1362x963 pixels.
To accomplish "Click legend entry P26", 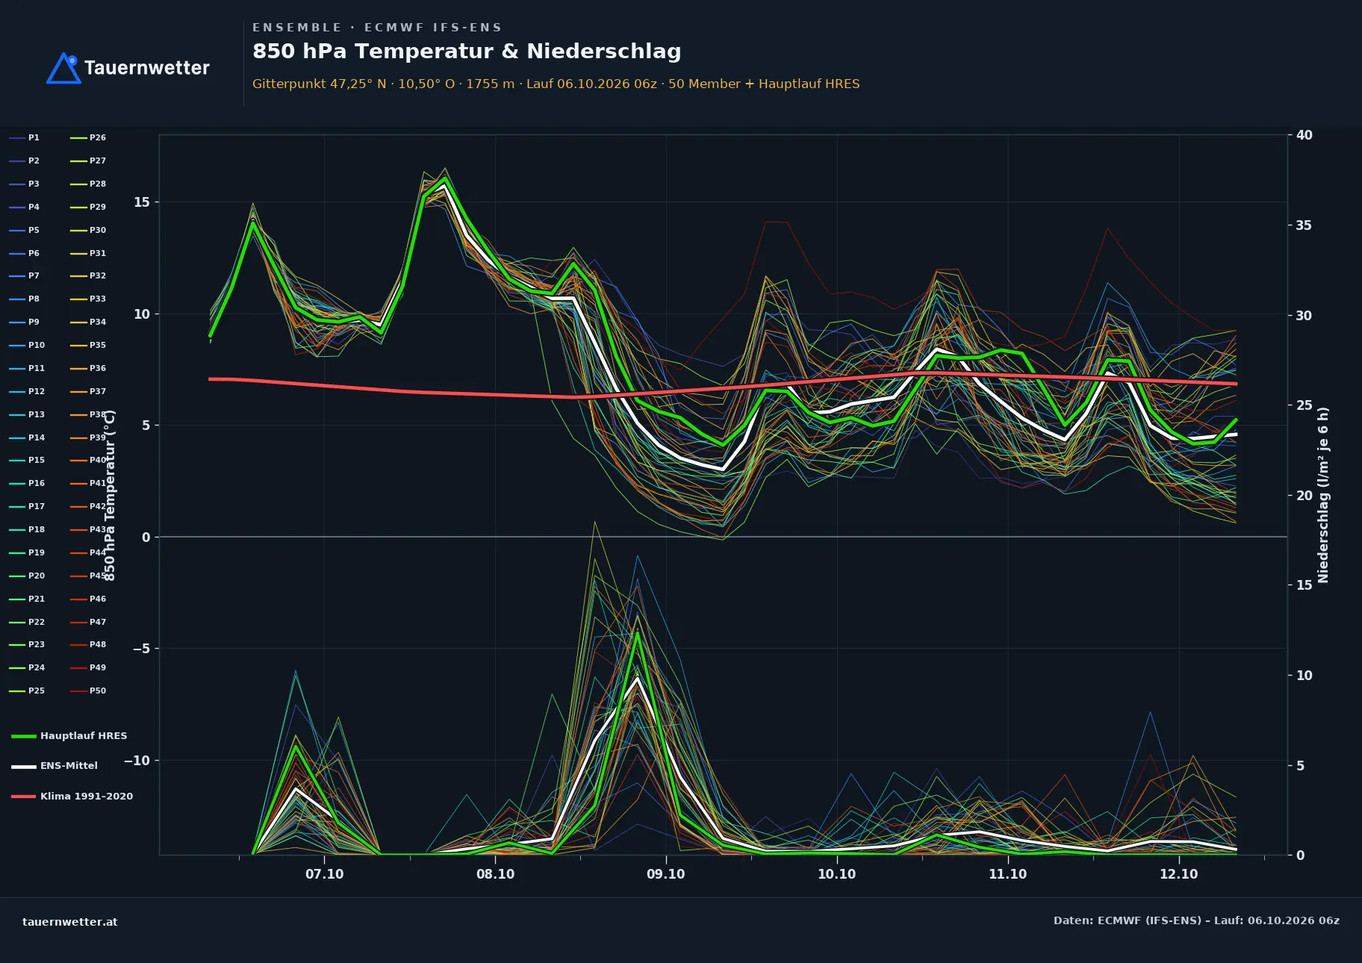I will tap(88, 138).
